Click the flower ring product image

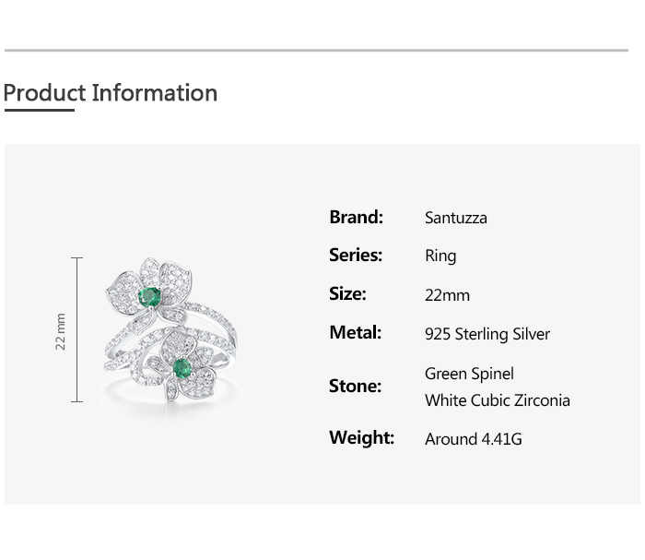click(x=169, y=332)
